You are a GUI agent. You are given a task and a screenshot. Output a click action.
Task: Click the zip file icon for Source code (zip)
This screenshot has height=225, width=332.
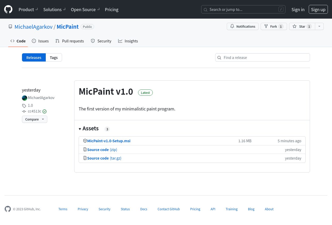[x=85, y=149]
